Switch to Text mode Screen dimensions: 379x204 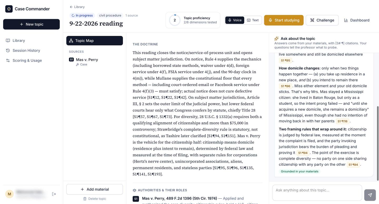pyautogui.click(x=253, y=20)
